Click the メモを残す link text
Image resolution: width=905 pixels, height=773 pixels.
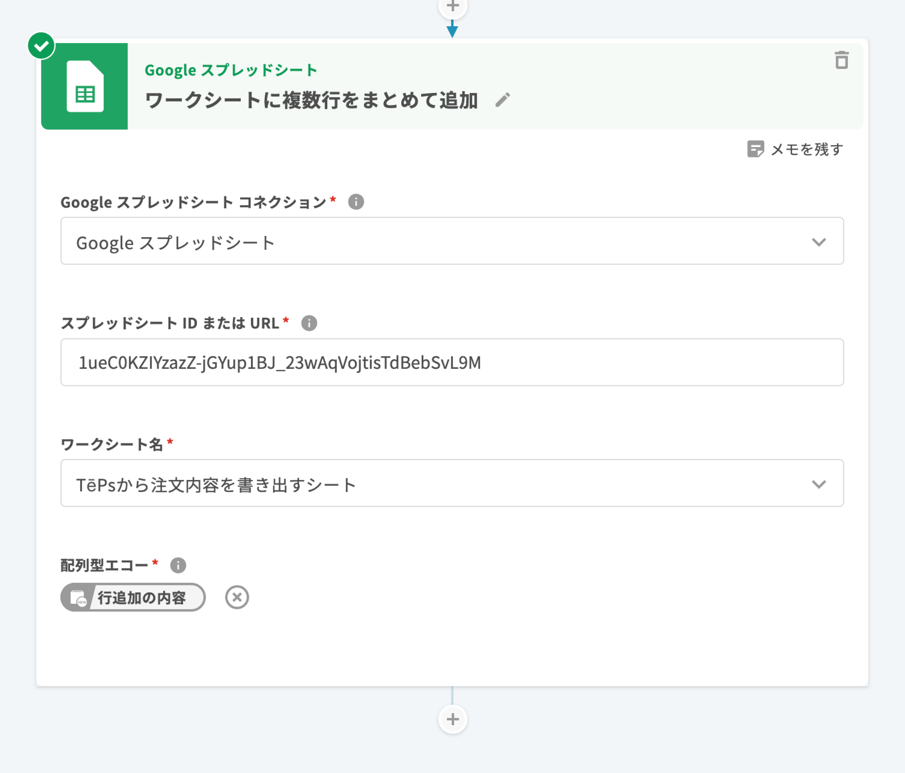(806, 150)
